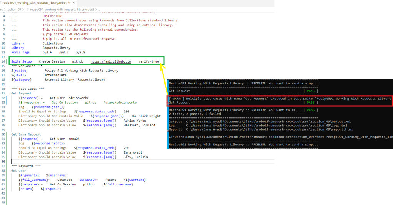Click the Adrian Yorke value
This screenshot has height=205, width=393.
[135, 121]
